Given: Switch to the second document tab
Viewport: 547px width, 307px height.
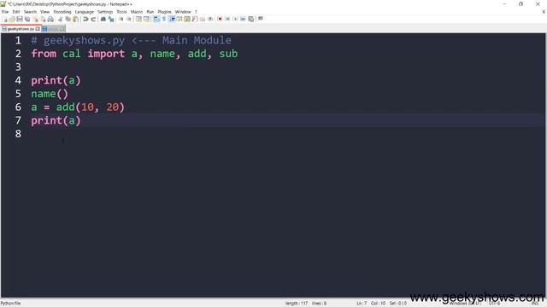Looking at the screenshot, I should click(x=53, y=29).
